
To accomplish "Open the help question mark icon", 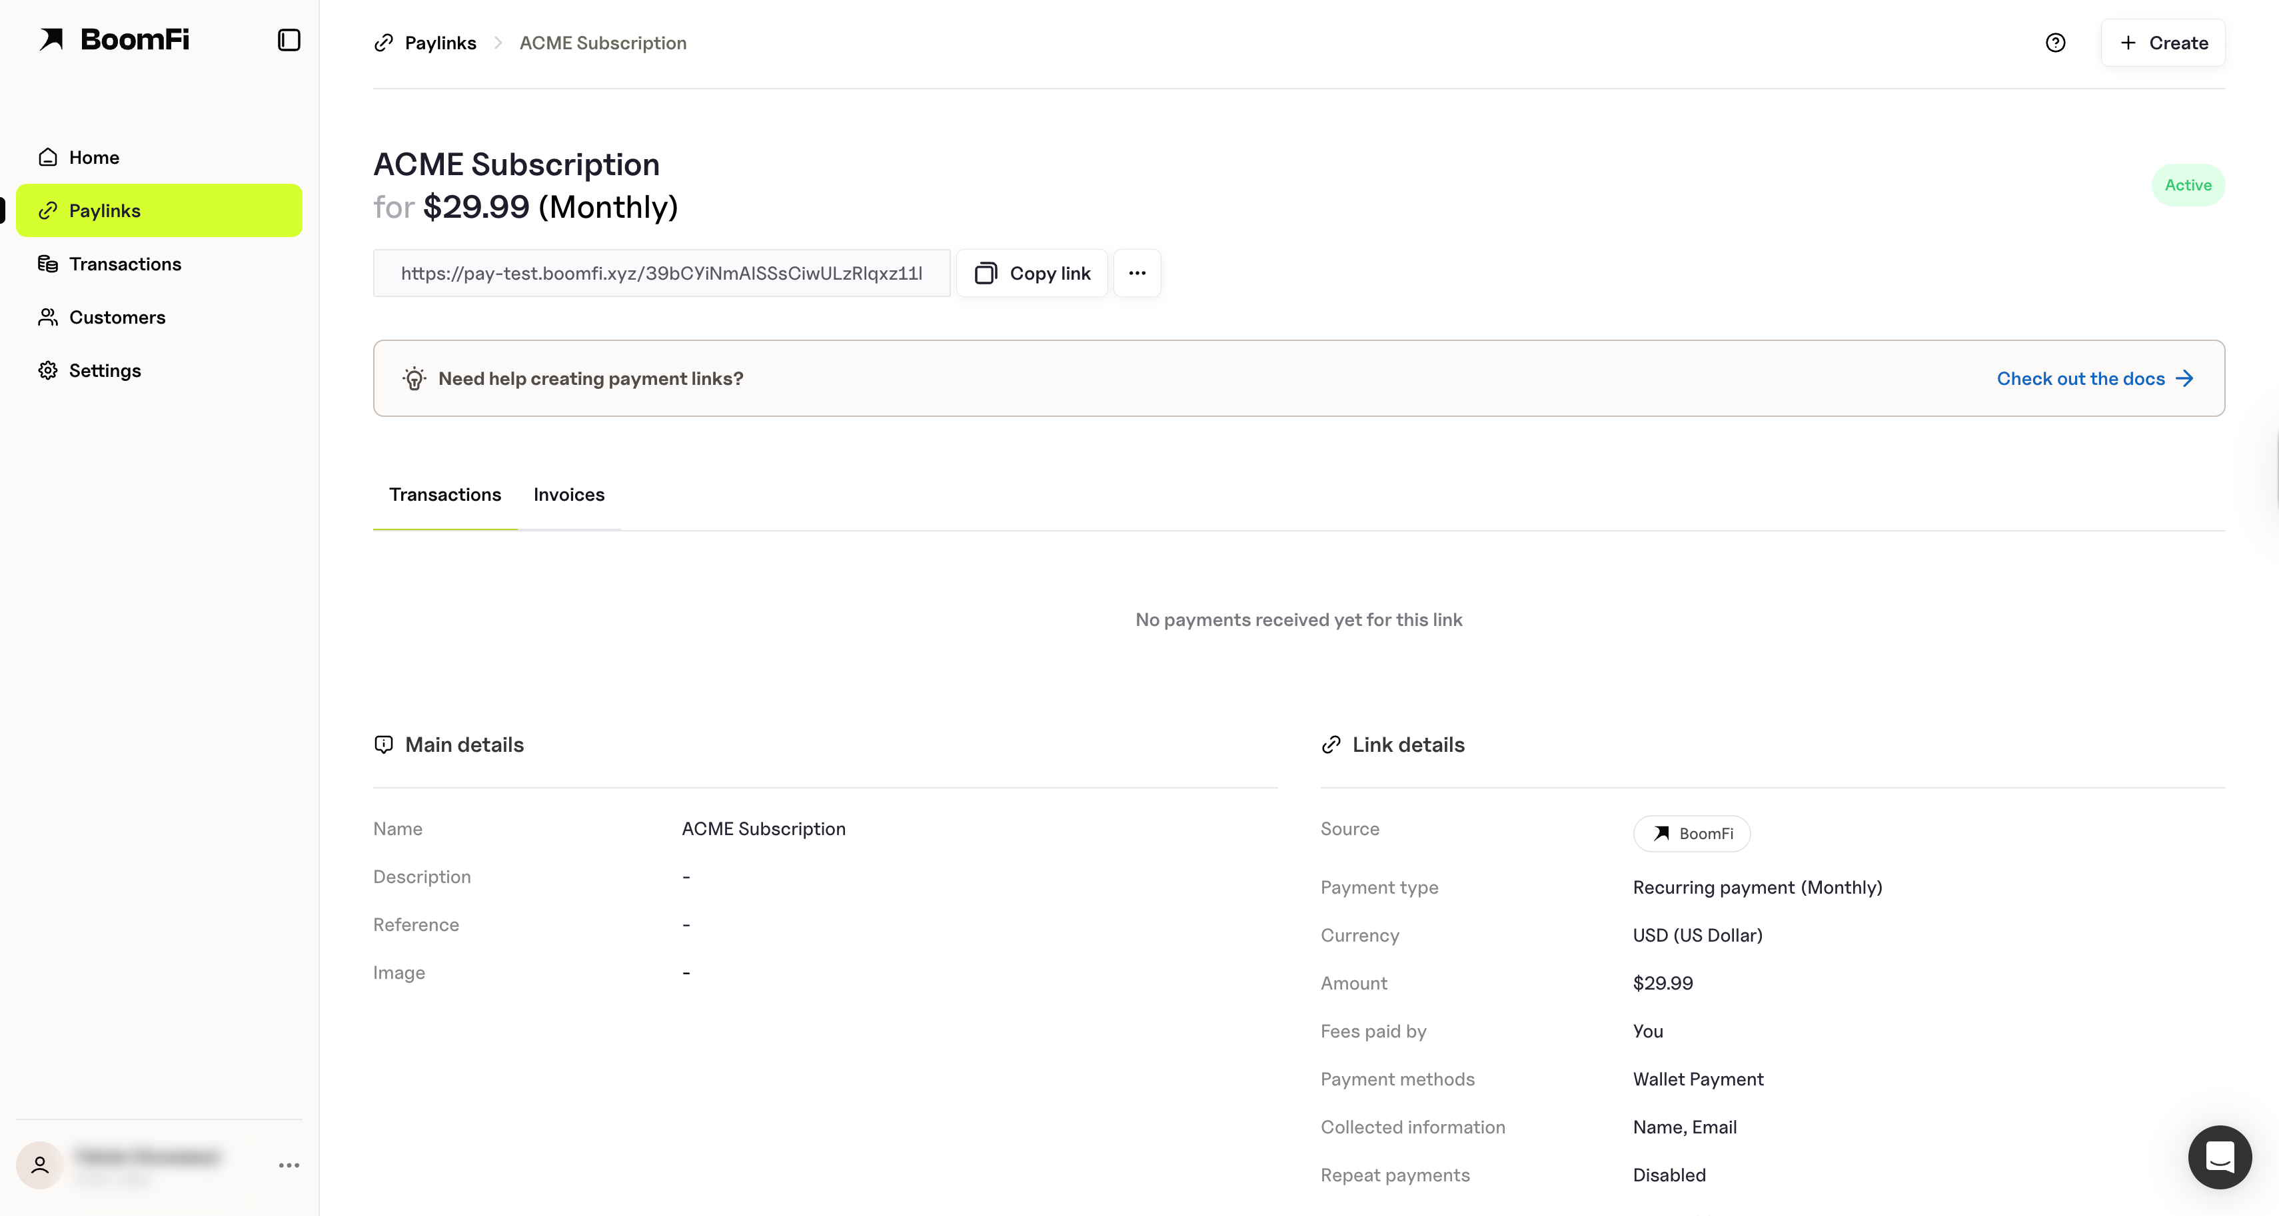I will pyautogui.click(x=2055, y=43).
